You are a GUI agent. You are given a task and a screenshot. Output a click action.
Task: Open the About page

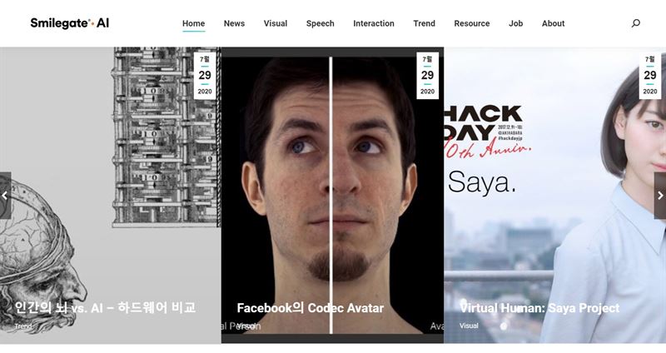[553, 23]
